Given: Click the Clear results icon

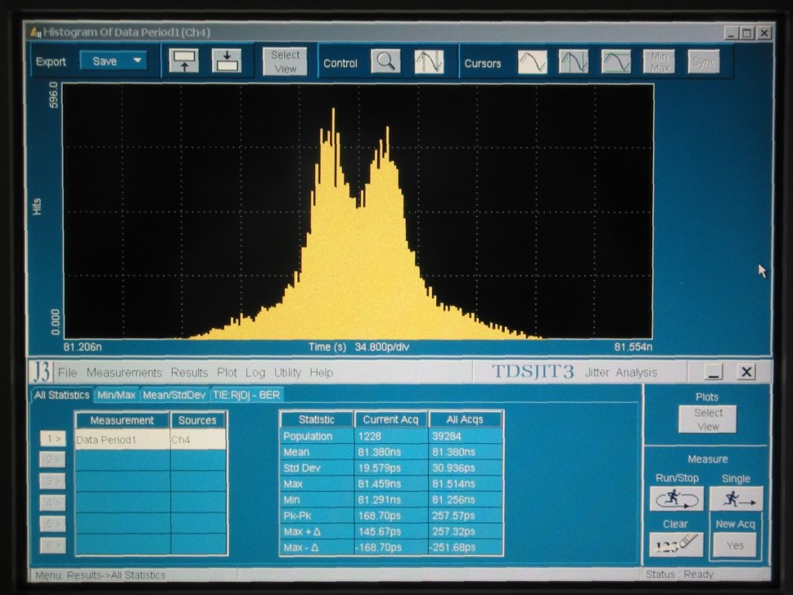Looking at the screenshot, I should [x=676, y=545].
